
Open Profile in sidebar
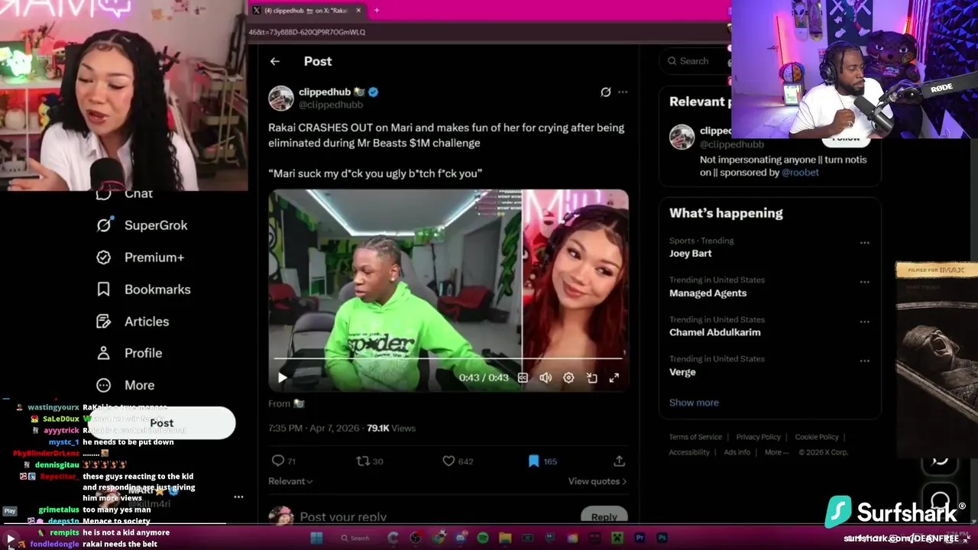point(129,353)
